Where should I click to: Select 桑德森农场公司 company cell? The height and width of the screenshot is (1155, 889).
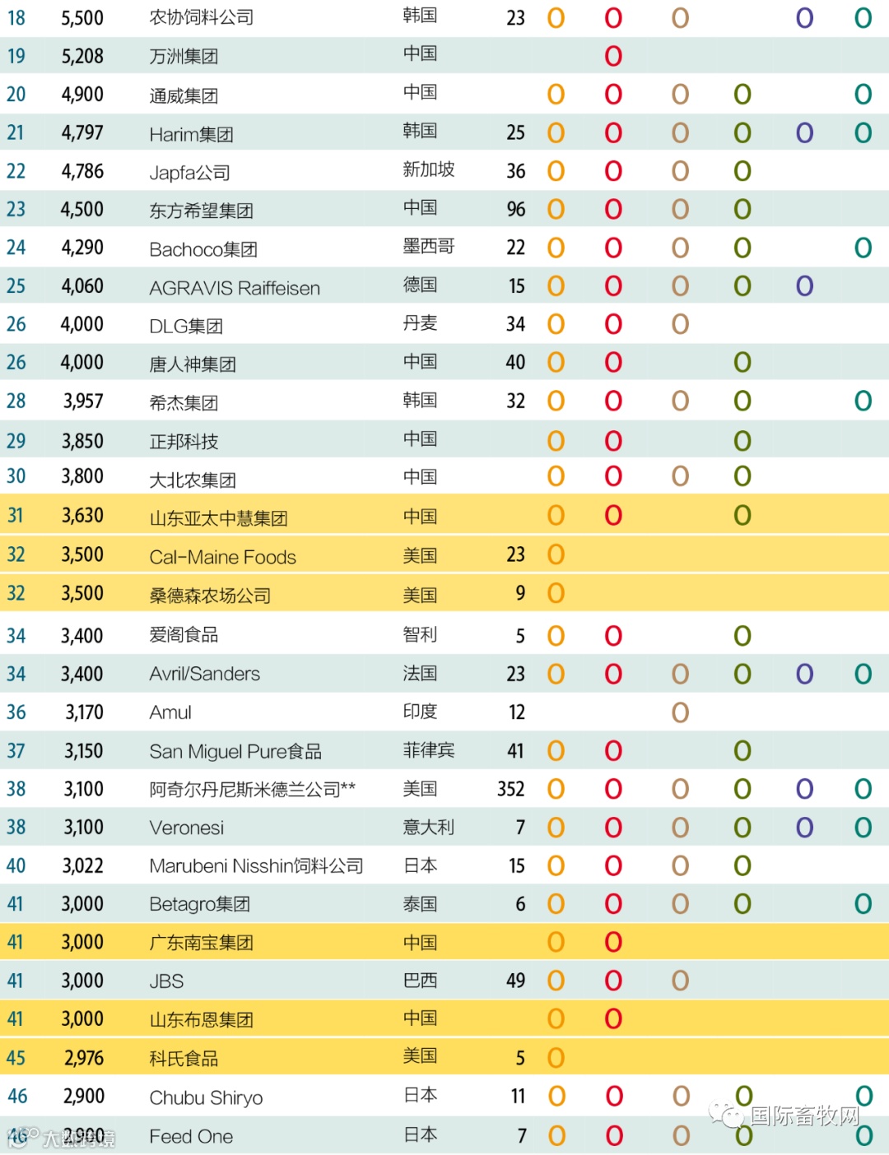tap(210, 596)
